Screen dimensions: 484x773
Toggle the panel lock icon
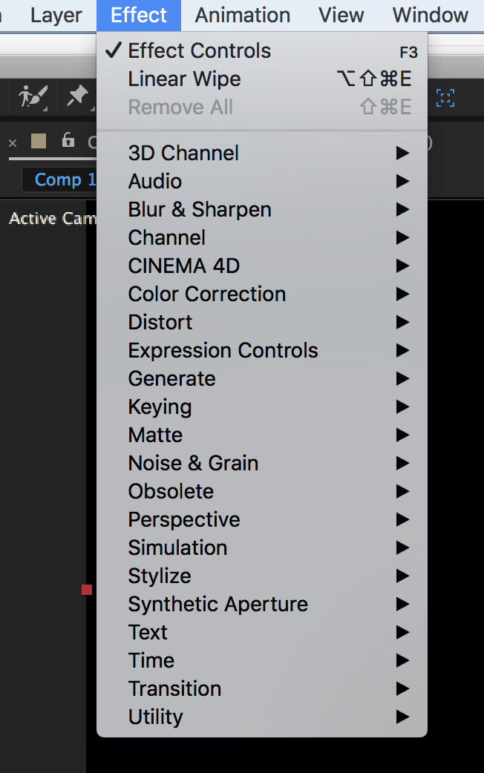pos(68,140)
